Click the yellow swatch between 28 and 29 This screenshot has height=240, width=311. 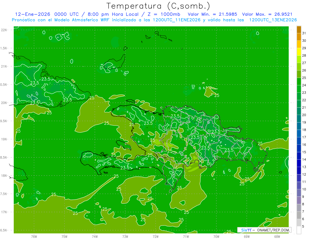[x=299, y=52]
